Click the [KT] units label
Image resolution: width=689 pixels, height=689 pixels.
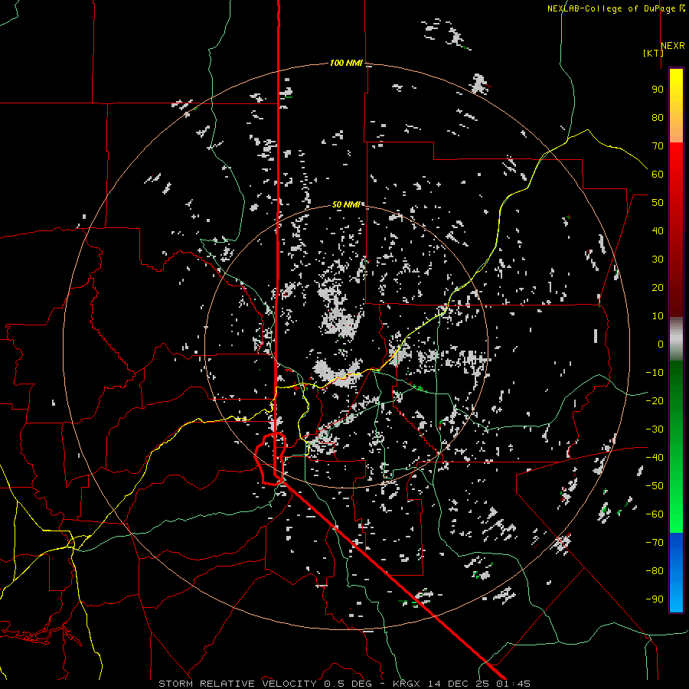tap(654, 53)
